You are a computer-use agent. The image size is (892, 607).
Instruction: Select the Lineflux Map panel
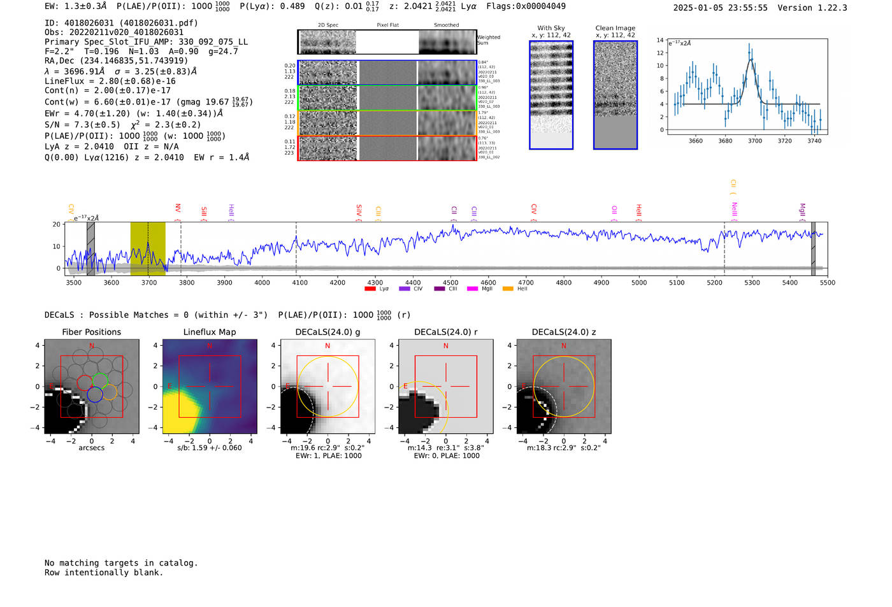(210, 387)
